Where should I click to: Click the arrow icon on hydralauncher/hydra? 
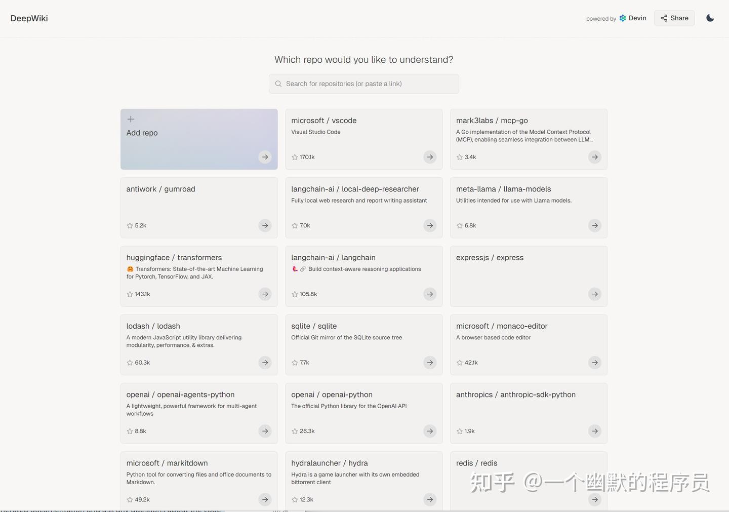click(x=429, y=499)
